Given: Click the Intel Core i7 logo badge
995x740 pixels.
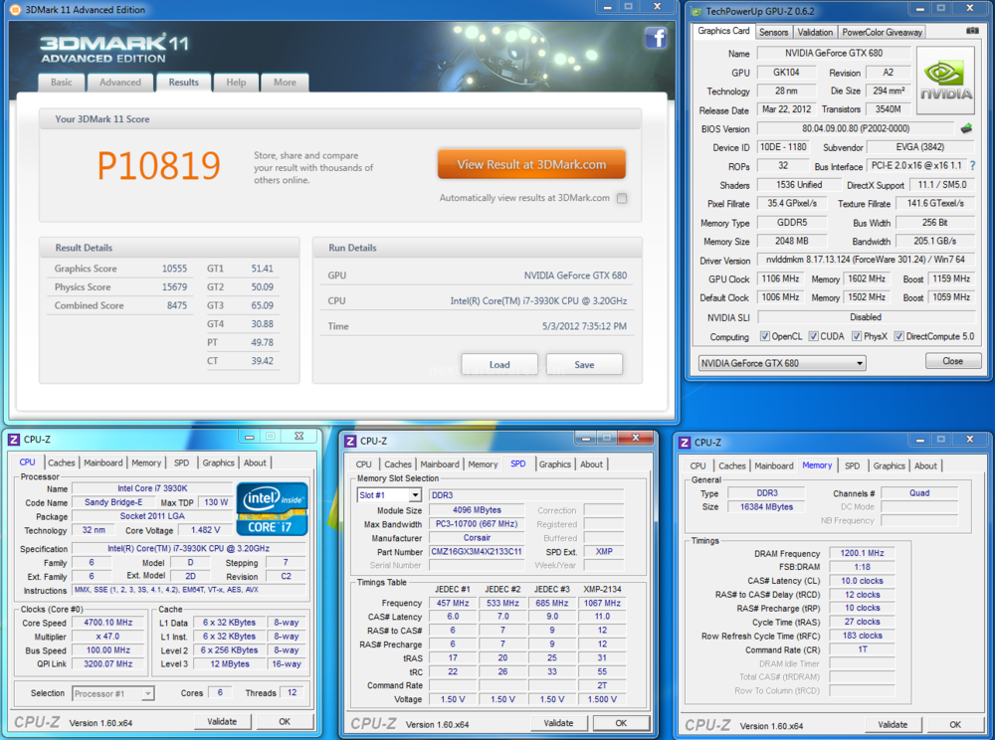Looking at the screenshot, I should point(272,509).
